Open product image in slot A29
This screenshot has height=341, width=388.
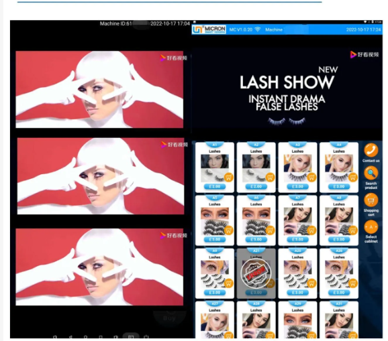point(297,326)
